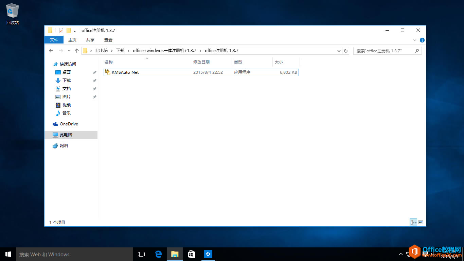
Task: Switch to the 共享 ribbon tab
Action: pyautogui.click(x=90, y=40)
